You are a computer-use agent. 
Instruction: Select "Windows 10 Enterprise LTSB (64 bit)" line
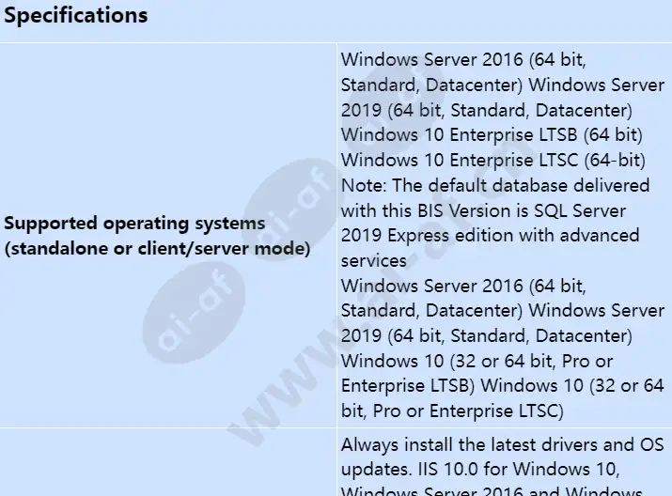pos(492,134)
